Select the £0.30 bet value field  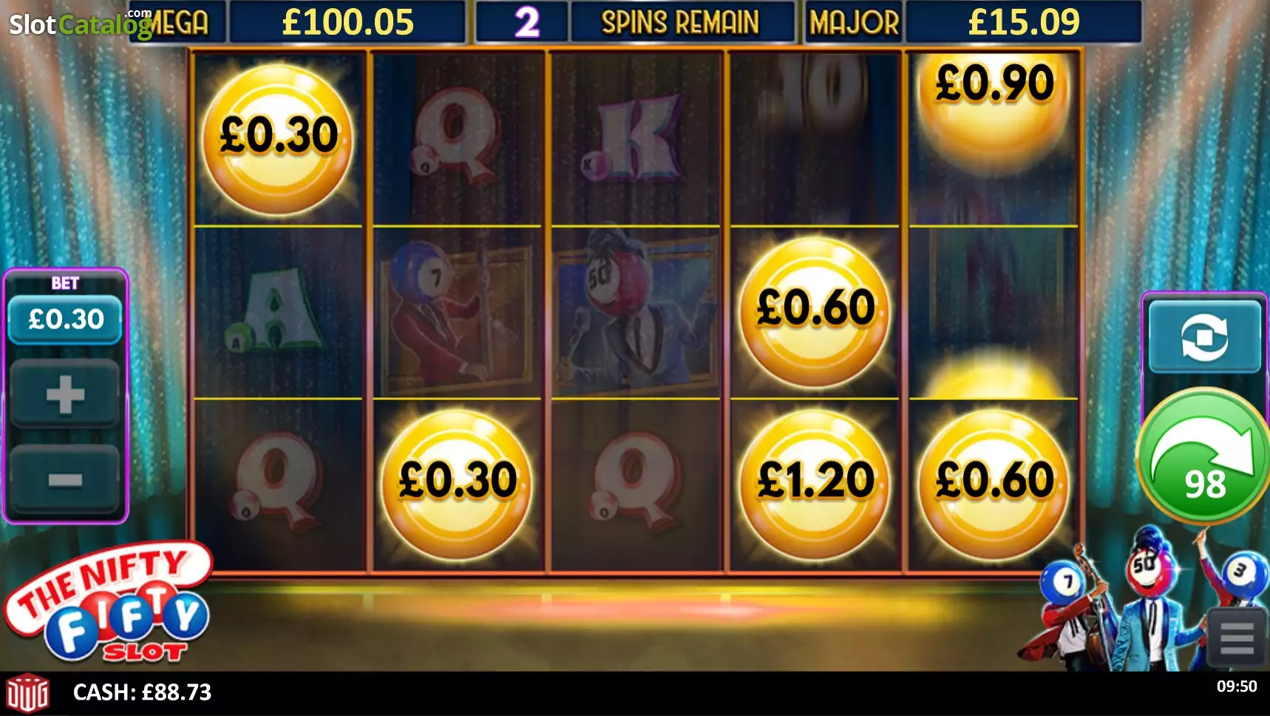tap(65, 320)
